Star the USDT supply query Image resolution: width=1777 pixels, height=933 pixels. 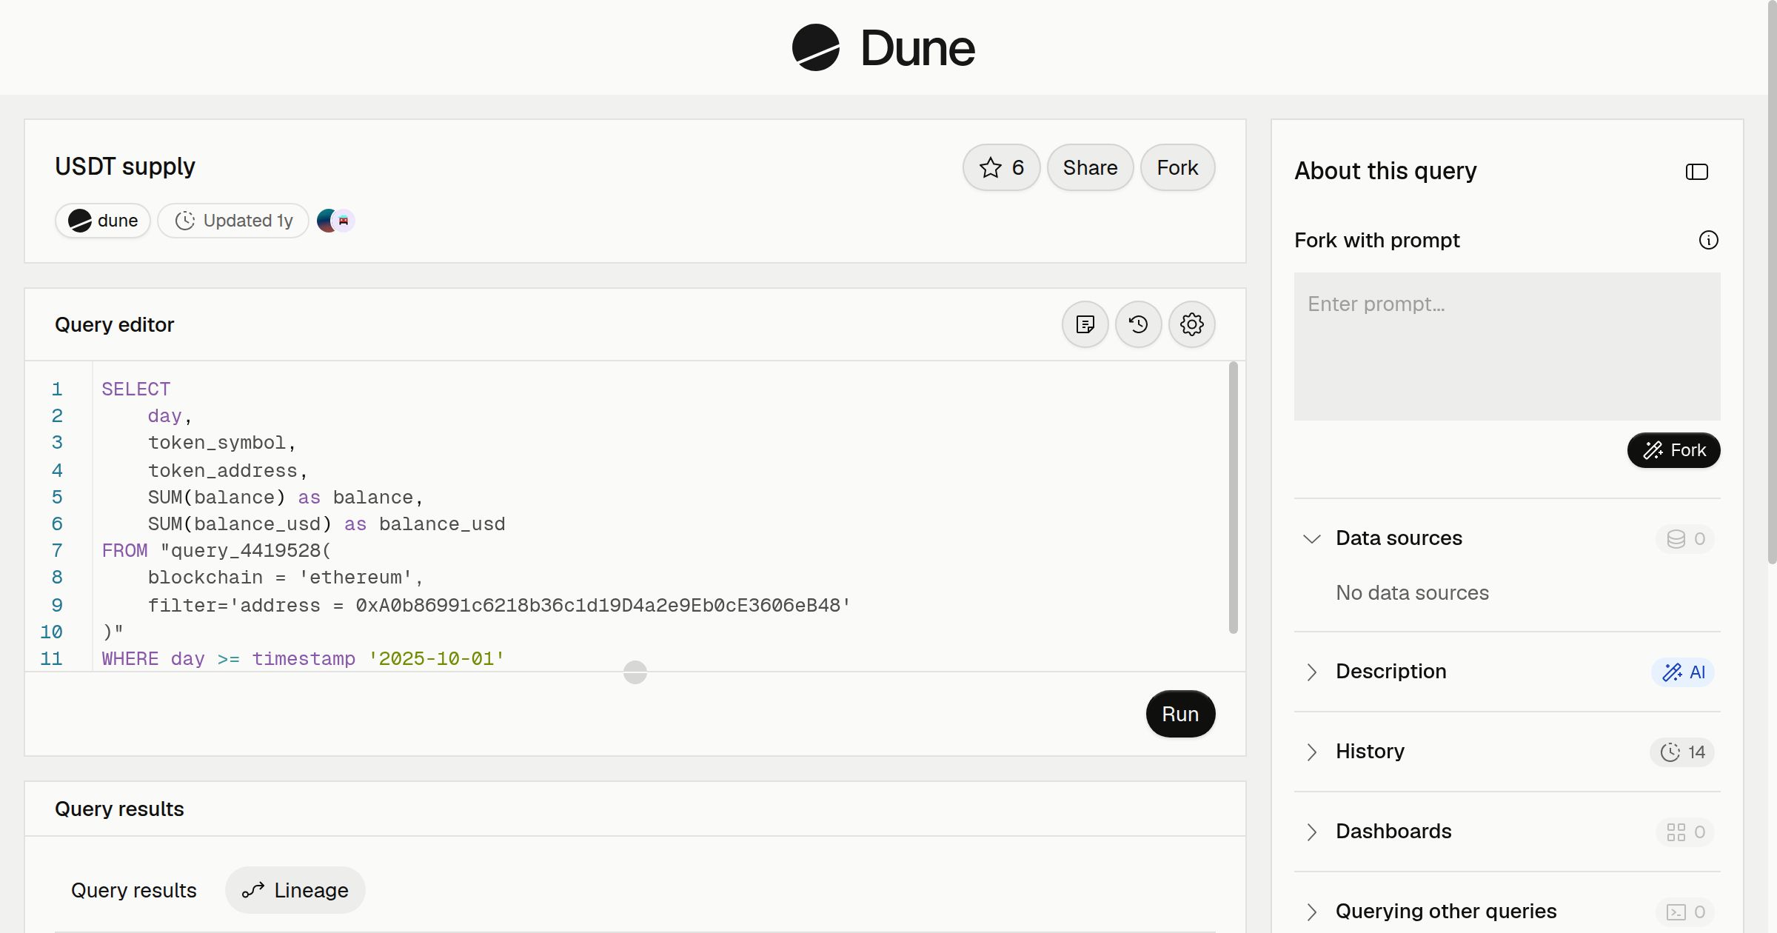(1001, 167)
